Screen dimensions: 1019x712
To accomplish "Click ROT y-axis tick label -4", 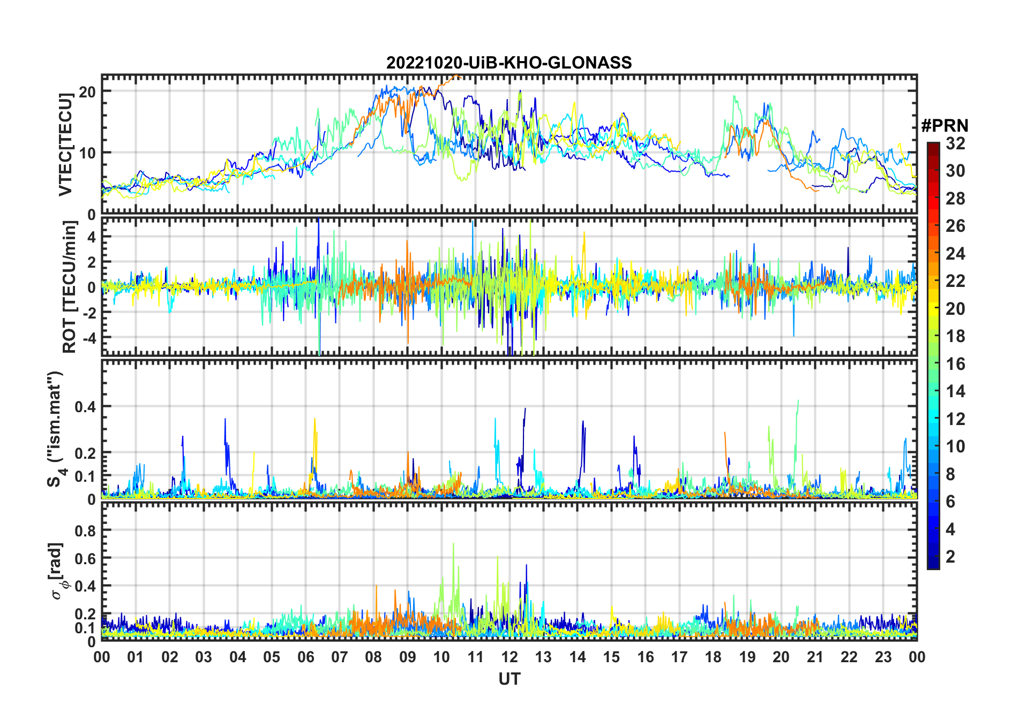I will click(x=90, y=338).
